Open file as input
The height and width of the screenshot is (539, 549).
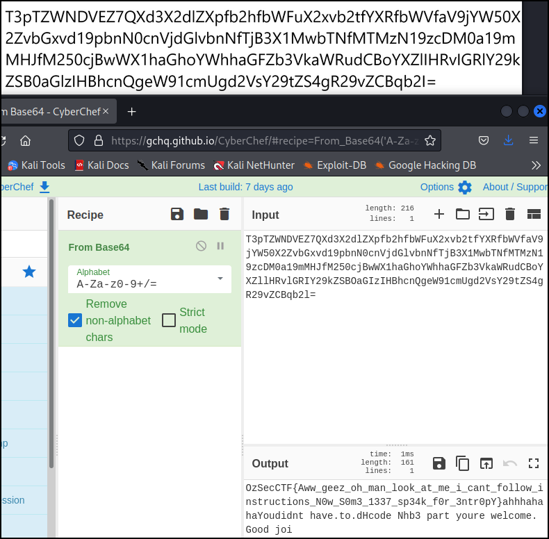click(486, 214)
